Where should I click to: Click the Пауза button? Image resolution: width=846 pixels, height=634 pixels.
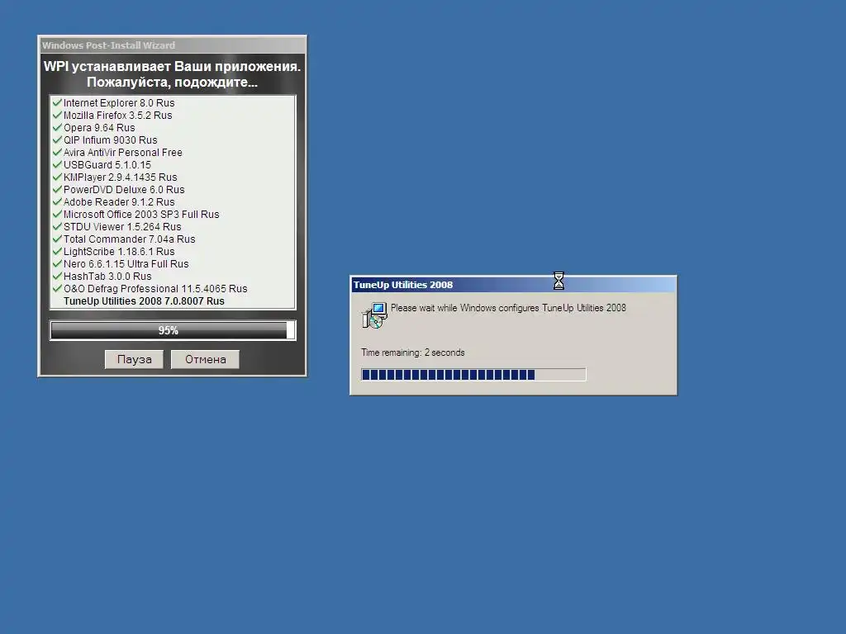(134, 360)
